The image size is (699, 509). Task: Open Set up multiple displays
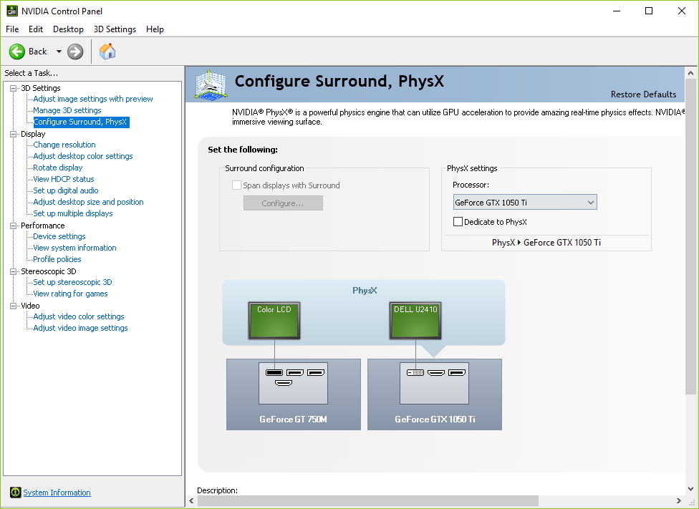point(72,213)
